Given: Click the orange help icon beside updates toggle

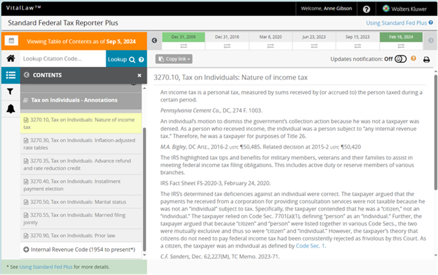Looking at the screenshot, I should pyautogui.click(x=414, y=58).
